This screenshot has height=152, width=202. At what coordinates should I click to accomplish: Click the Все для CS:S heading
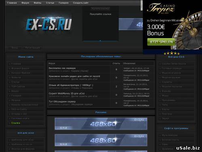[176, 57]
